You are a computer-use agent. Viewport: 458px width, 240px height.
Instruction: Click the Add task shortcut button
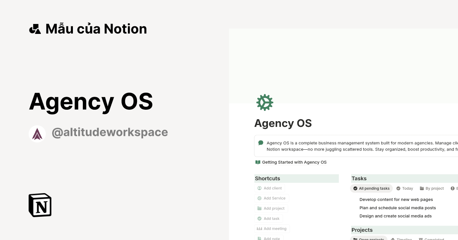269,218
